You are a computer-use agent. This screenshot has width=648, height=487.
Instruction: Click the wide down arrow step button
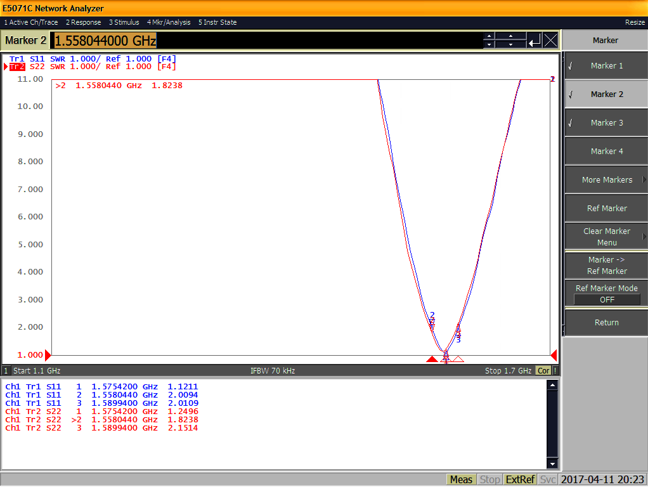(510, 45)
